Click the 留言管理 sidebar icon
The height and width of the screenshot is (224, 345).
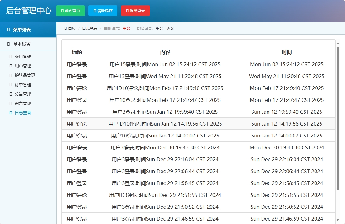[11, 103]
